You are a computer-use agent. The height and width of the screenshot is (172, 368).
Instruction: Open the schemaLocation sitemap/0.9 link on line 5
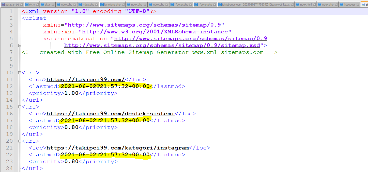click(x=190, y=38)
